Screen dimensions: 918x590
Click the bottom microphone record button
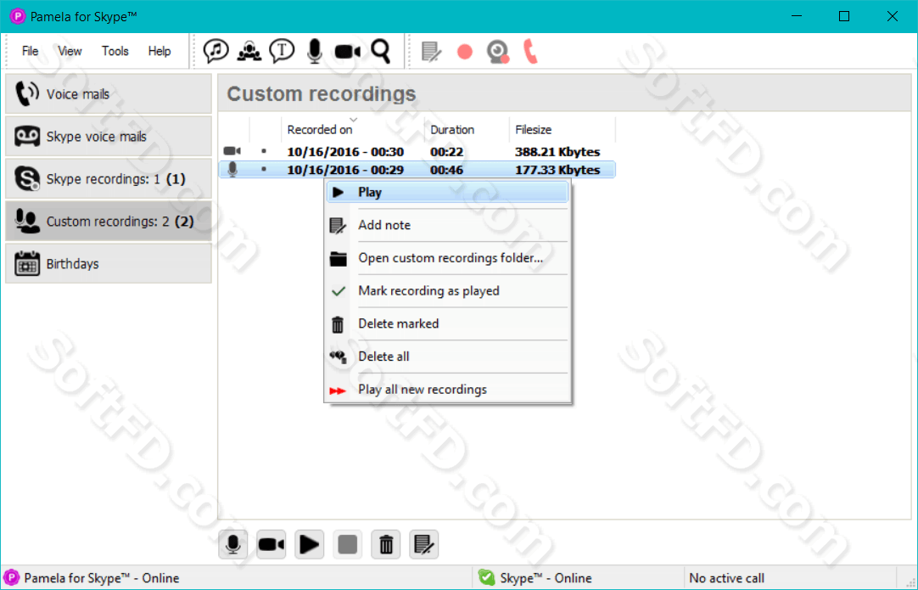(x=233, y=545)
